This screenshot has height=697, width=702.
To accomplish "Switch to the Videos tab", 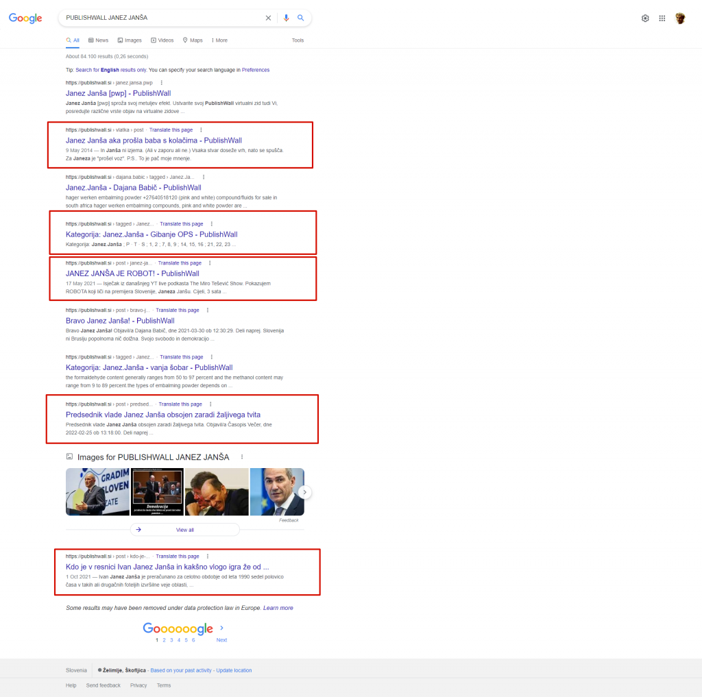I will 162,40.
